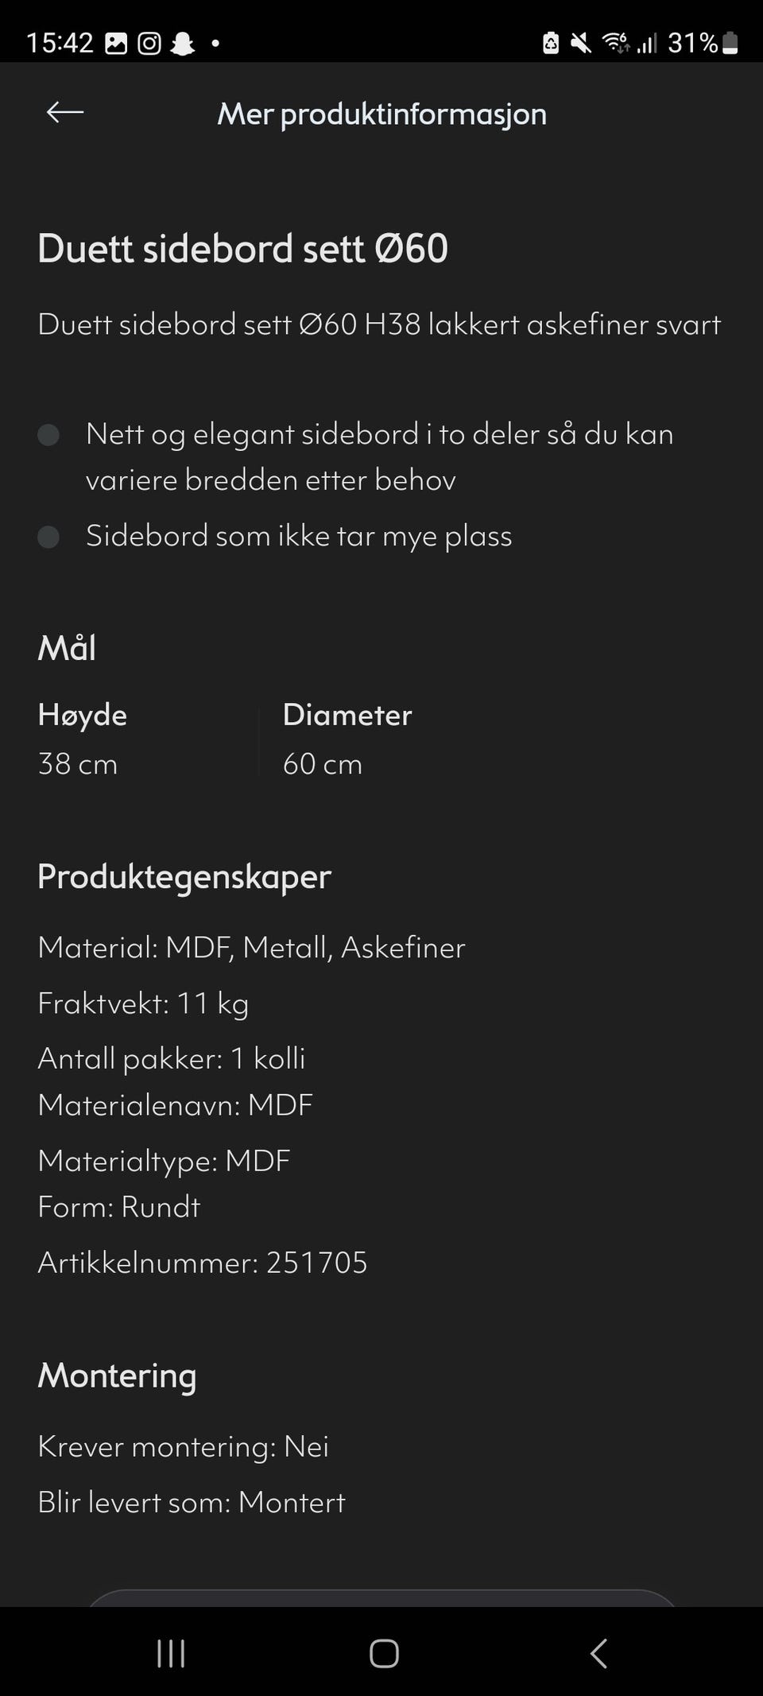Image resolution: width=763 pixels, height=1696 pixels.
Task: Tap the back arrow in the header
Action: coord(65,113)
